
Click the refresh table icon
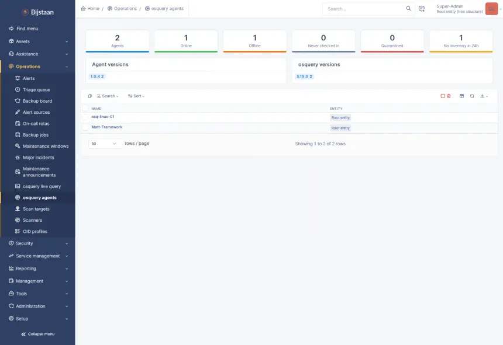click(x=472, y=96)
